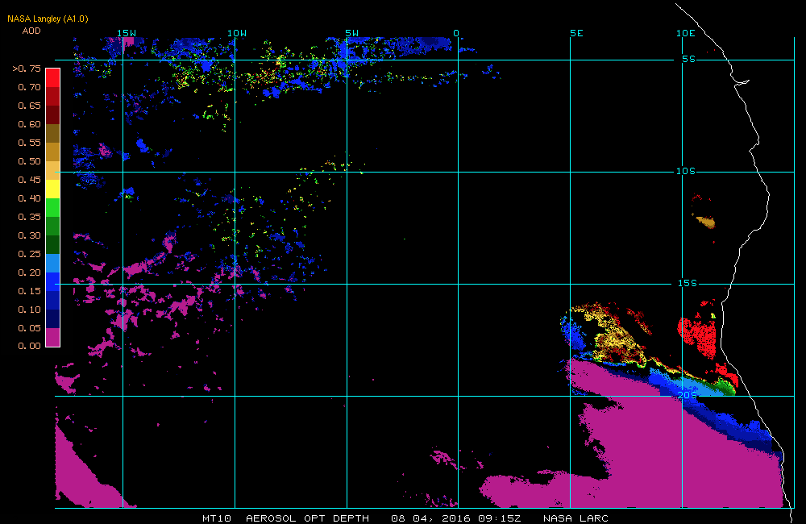Select the legend swatch between 0.65 and 0.70
806x524 pixels.
tap(53, 96)
